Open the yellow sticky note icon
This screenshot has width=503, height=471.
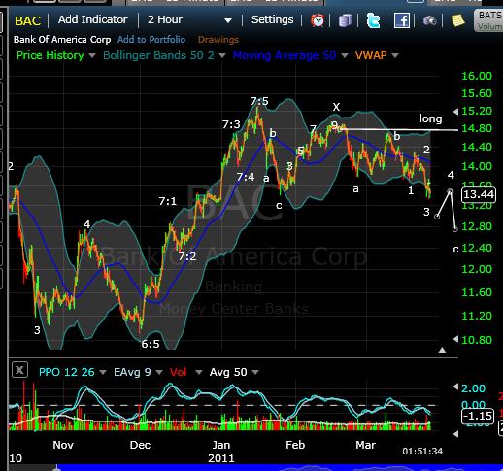pyautogui.click(x=457, y=20)
